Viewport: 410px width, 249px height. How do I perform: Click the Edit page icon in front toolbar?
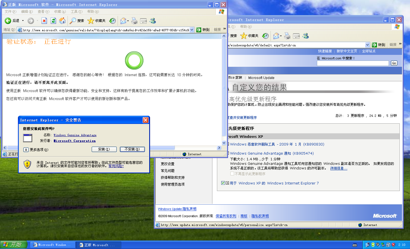(143, 21)
